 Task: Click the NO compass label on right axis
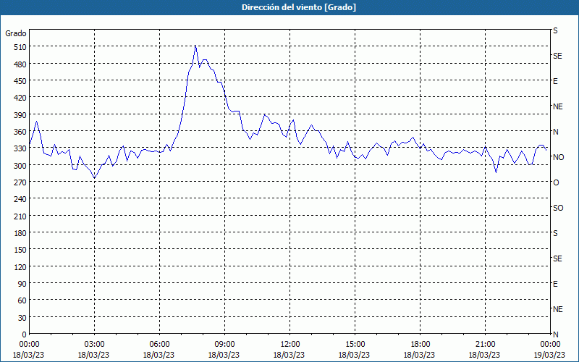pos(558,157)
